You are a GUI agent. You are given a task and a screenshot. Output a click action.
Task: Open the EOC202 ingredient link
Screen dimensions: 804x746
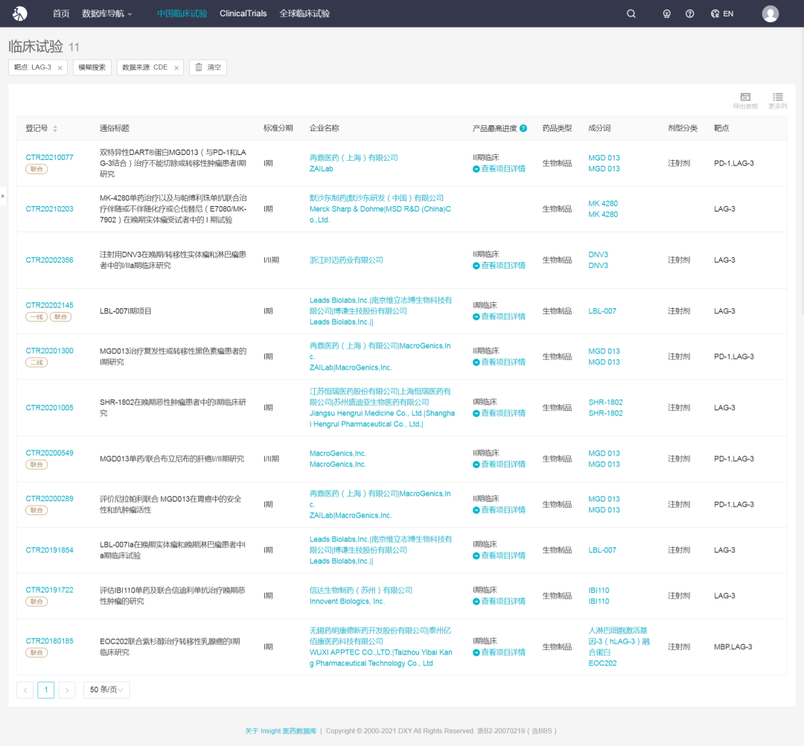(x=602, y=663)
